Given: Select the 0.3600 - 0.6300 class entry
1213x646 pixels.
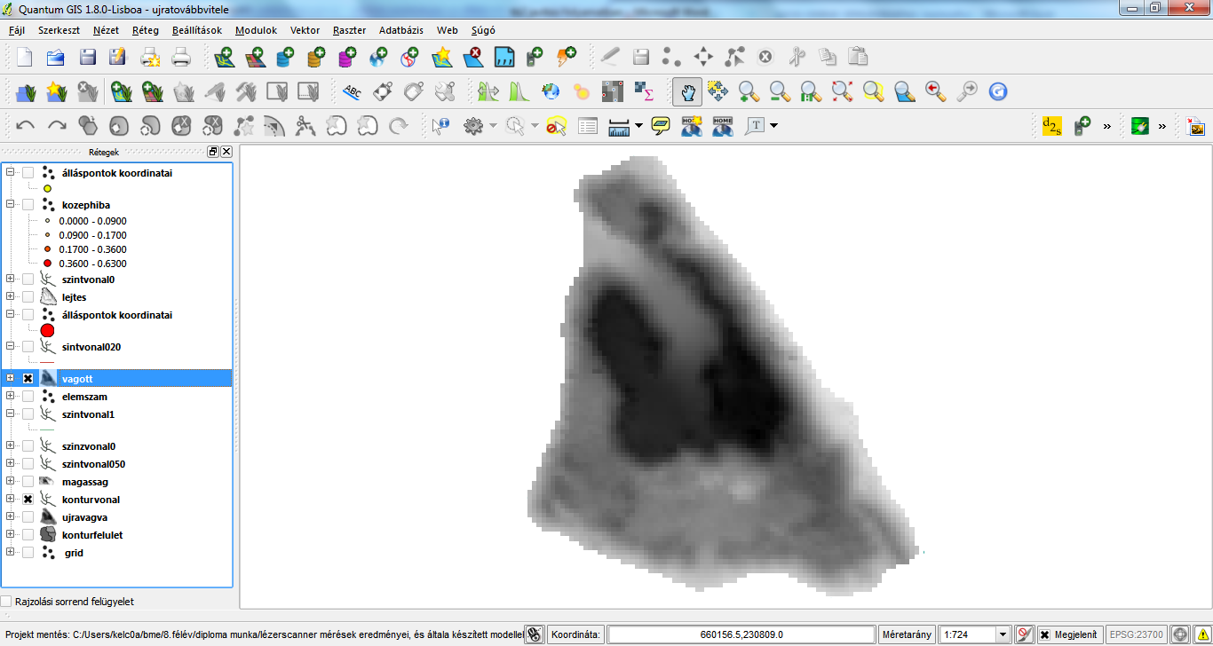Looking at the screenshot, I should (x=92, y=264).
